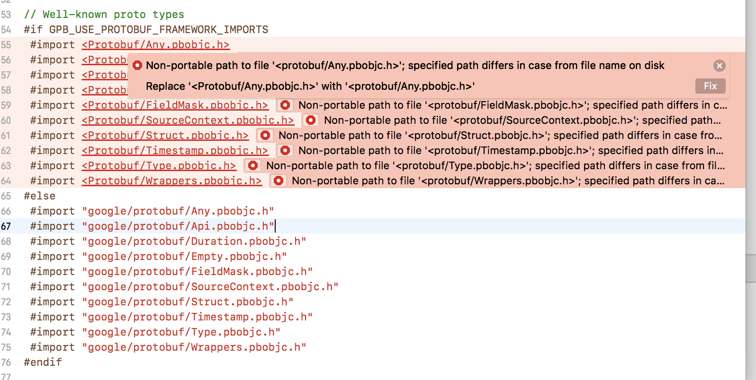Click line number 55 in the gutter
Screen dimensions: 756x380
coord(6,45)
